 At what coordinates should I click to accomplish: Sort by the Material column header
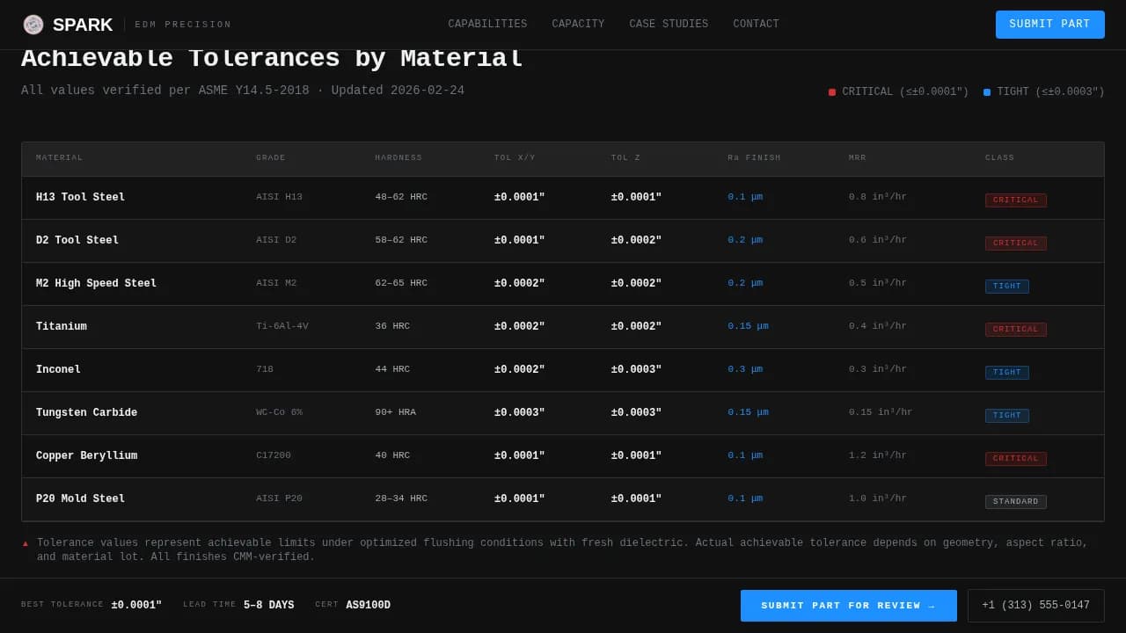[x=60, y=158]
